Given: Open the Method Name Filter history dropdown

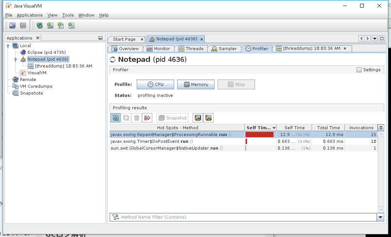Looking at the screenshot, I should point(380,217).
